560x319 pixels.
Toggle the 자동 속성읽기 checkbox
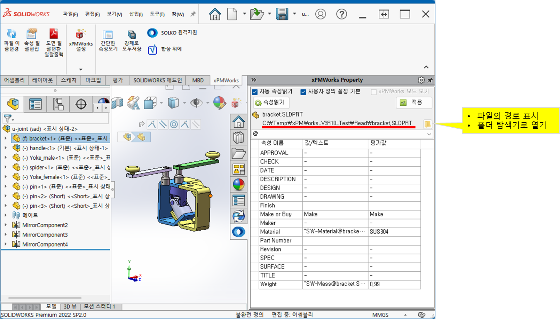255,92
